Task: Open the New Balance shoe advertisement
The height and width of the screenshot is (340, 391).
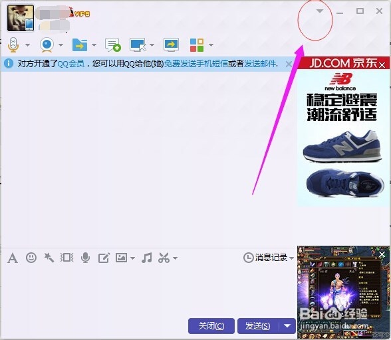Action: tap(343, 137)
